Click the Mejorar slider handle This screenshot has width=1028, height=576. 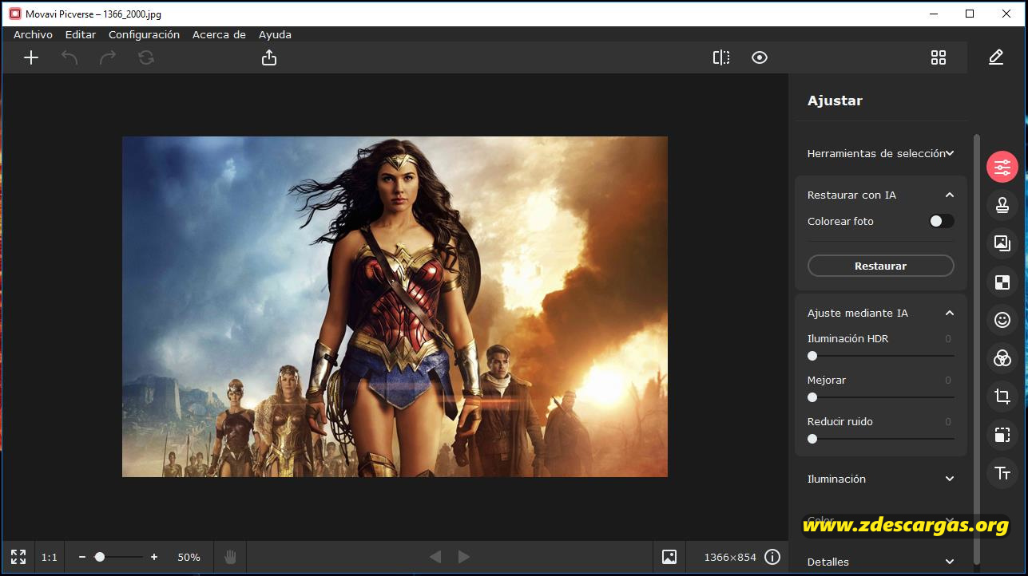coord(812,397)
